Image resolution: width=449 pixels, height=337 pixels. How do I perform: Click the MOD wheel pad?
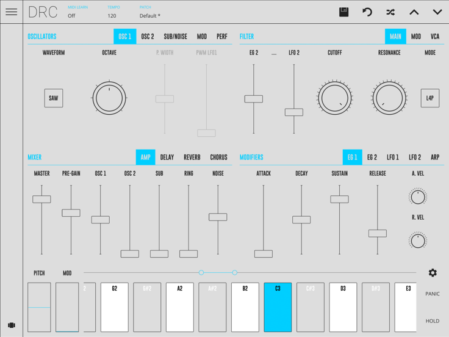tap(67, 307)
